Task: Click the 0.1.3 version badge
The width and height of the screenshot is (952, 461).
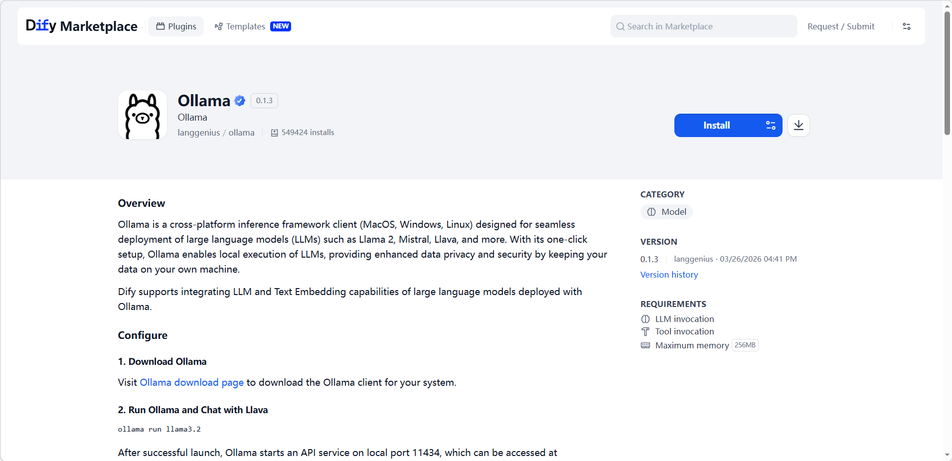Action: click(264, 101)
